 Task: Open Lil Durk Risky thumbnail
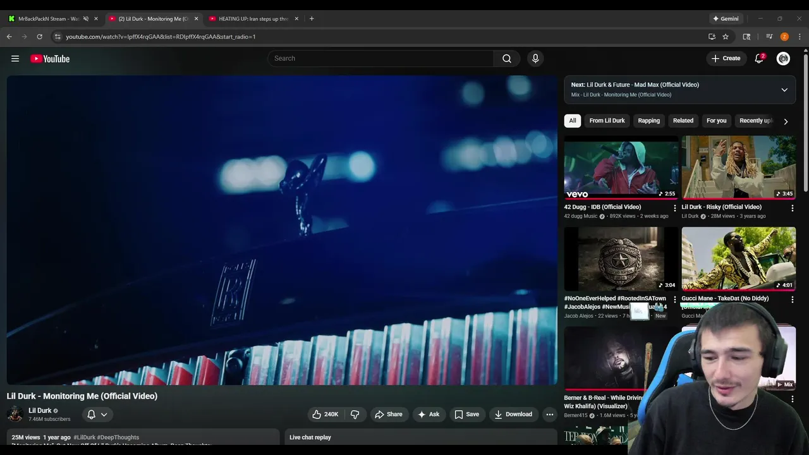click(x=739, y=167)
